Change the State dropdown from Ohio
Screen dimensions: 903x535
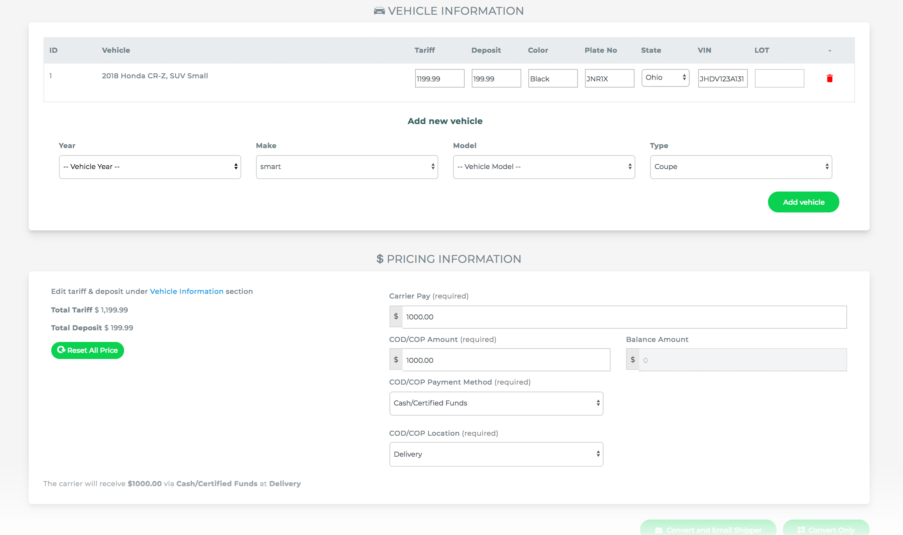coord(665,78)
